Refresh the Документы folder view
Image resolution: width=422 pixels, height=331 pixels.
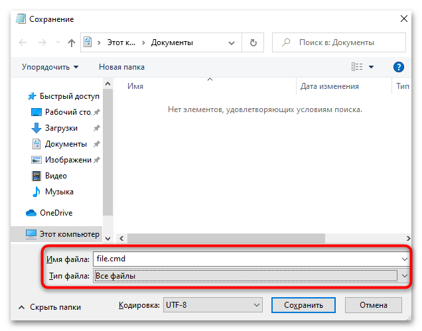253,42
